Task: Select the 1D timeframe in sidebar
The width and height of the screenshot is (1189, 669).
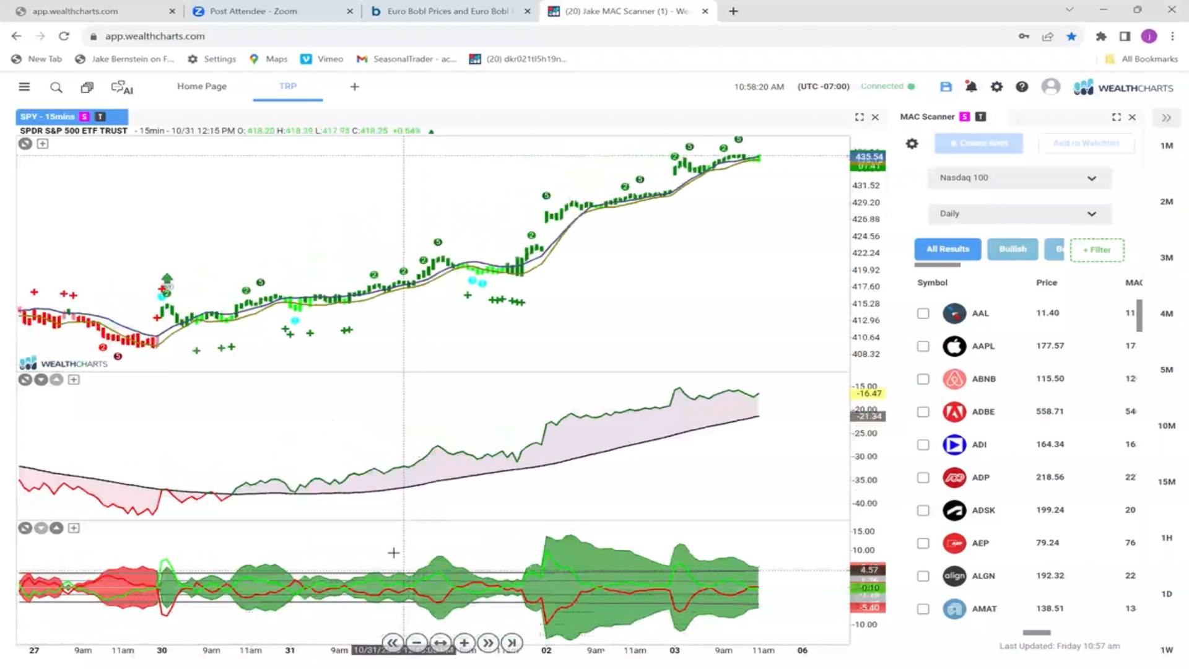Action: tap(1167, 594)
